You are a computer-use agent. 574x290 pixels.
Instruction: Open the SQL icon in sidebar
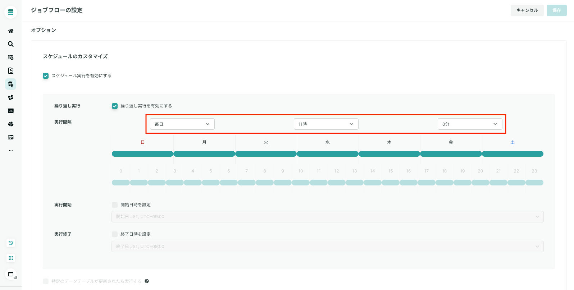pyautogui.click(x=11, y=111)
